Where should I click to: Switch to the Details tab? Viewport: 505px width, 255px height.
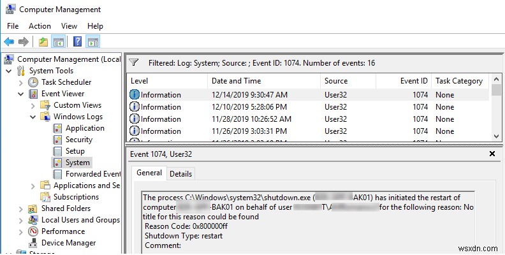[x=180, y=173]
